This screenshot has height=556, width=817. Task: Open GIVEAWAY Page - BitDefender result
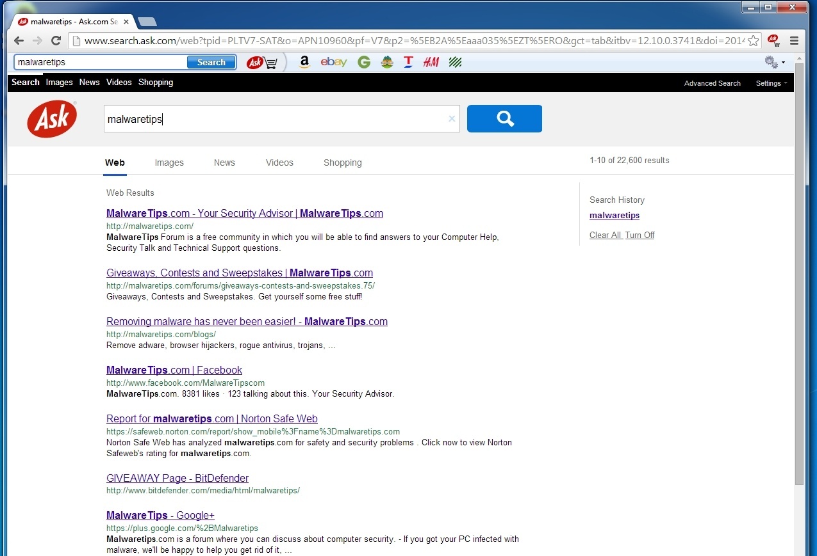(x=177, y=479)
